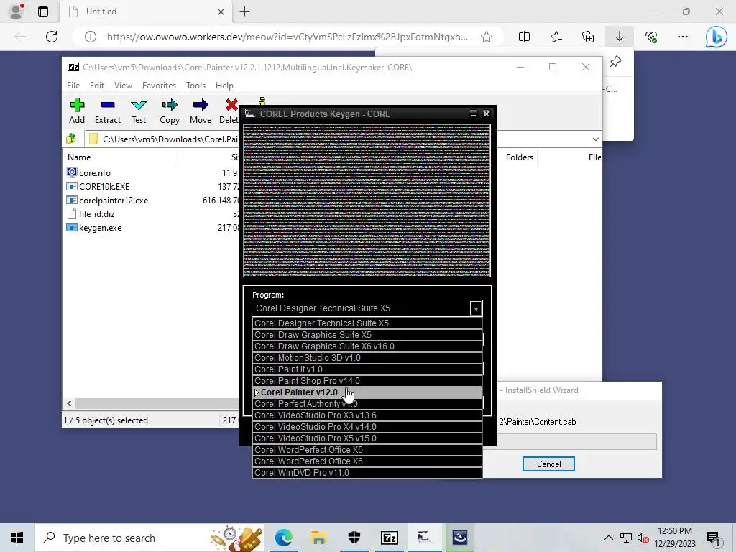Click the 7-Zip horizontal scrollbar left arrow

[70, 404]
